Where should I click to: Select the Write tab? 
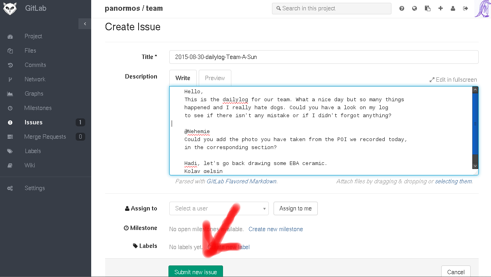(x=183, y=78)
